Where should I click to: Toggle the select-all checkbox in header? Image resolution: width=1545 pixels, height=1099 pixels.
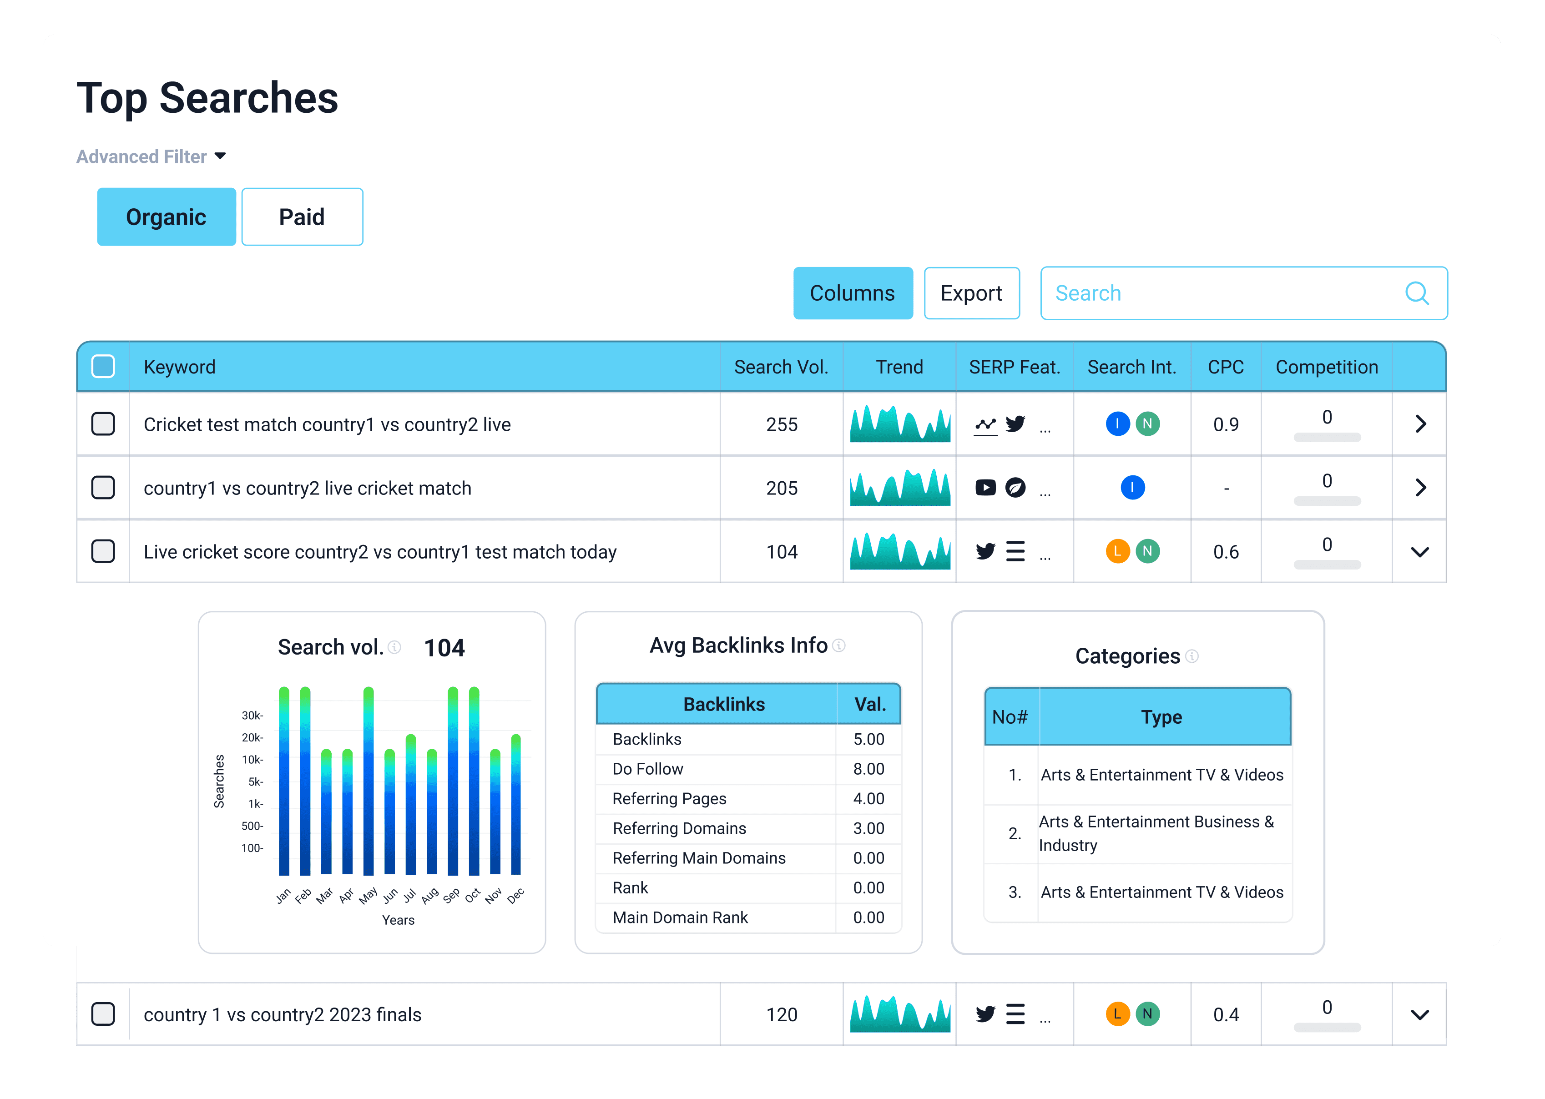(x=103, y=366)
